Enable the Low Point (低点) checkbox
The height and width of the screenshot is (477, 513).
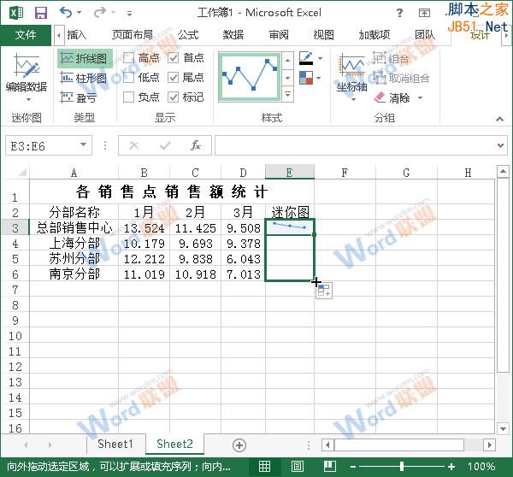[129, 78]
